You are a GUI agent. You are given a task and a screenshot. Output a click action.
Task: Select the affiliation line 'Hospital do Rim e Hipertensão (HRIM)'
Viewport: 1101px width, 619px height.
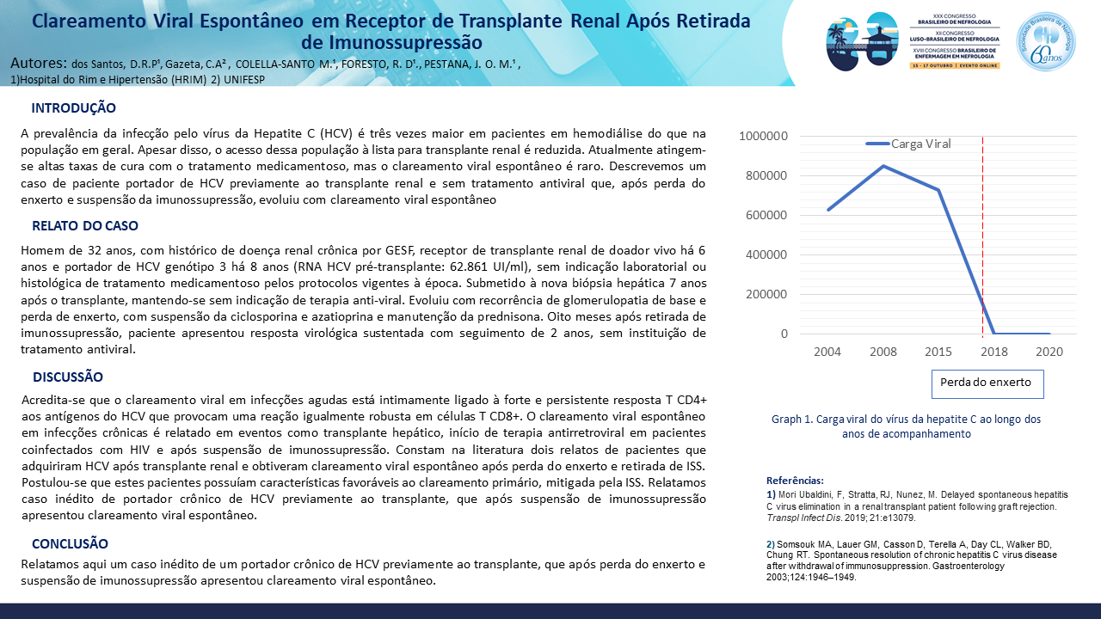[x=114, y=79]
